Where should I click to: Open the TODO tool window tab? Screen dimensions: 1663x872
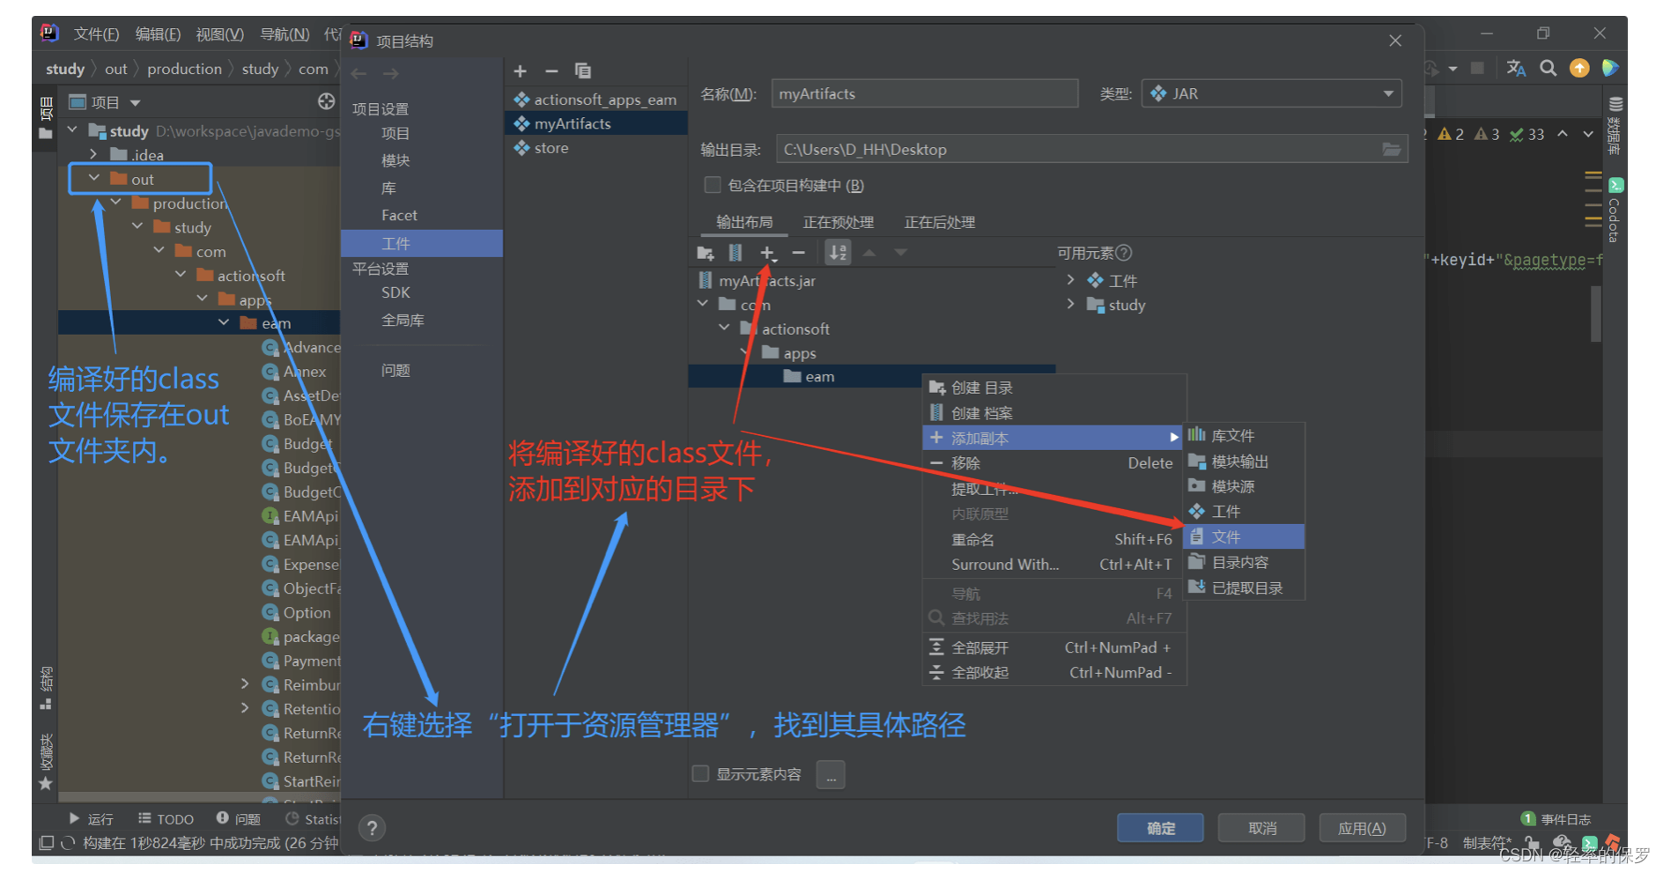[166, 819]
